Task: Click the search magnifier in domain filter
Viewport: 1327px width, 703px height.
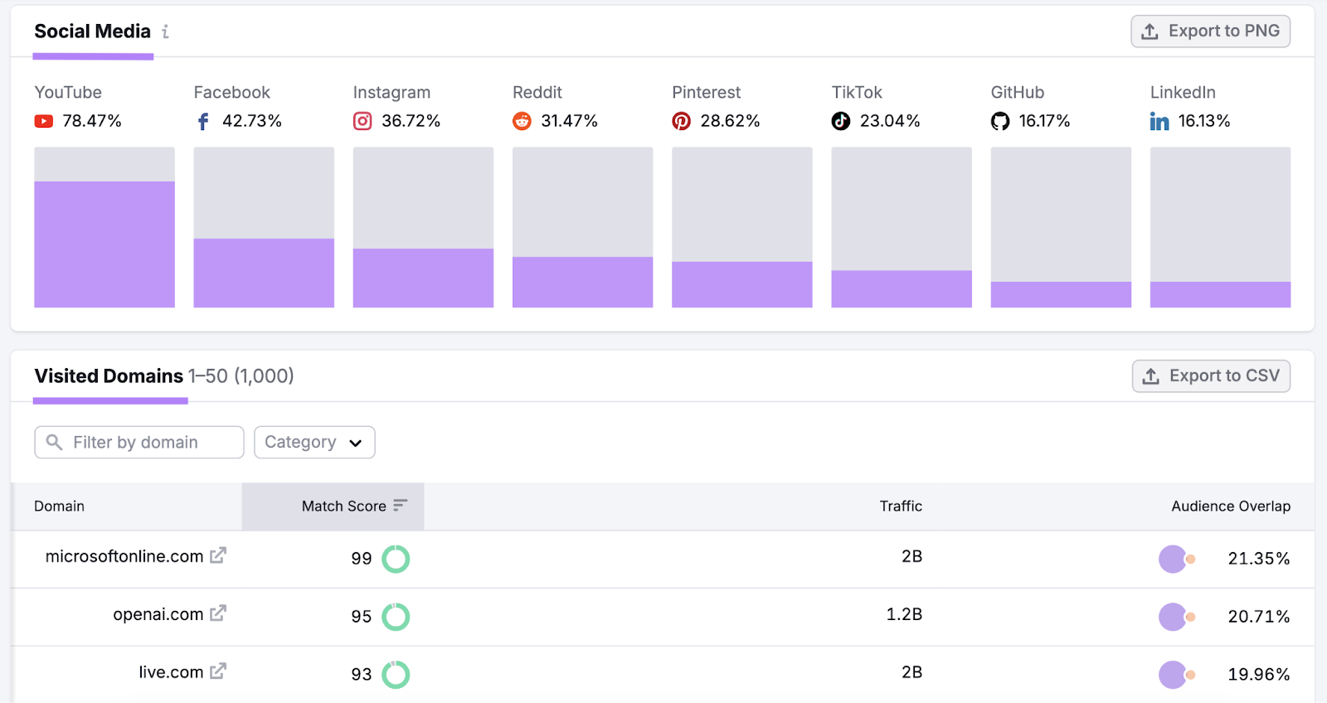Action: 54,442
